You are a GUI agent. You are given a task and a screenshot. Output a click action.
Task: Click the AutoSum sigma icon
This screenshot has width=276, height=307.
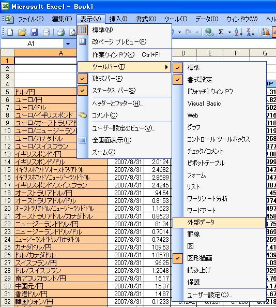[x=221, y=32]
